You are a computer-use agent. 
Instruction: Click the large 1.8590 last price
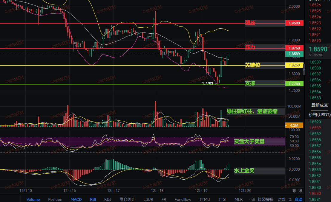[x=318, y=49]
